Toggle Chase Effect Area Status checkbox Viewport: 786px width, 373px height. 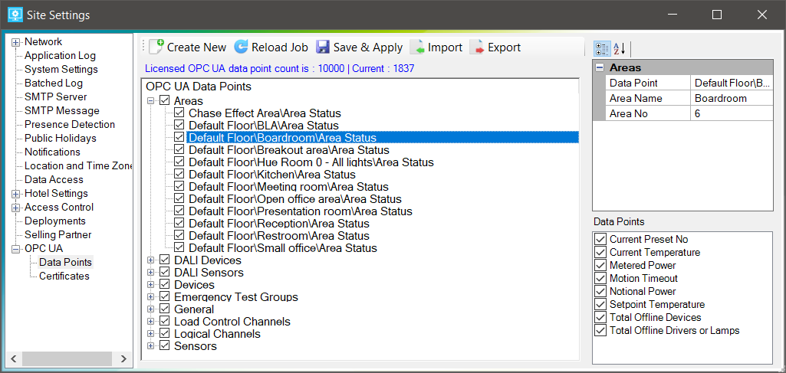tap(179, 113)
